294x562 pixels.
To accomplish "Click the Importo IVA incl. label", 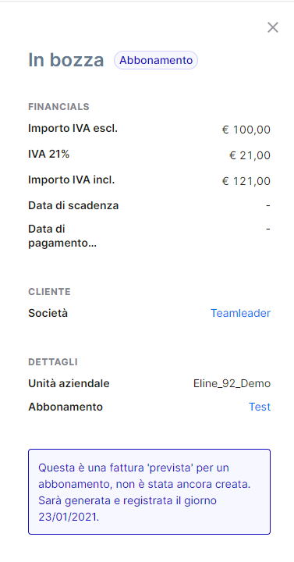I will point(72,180).
